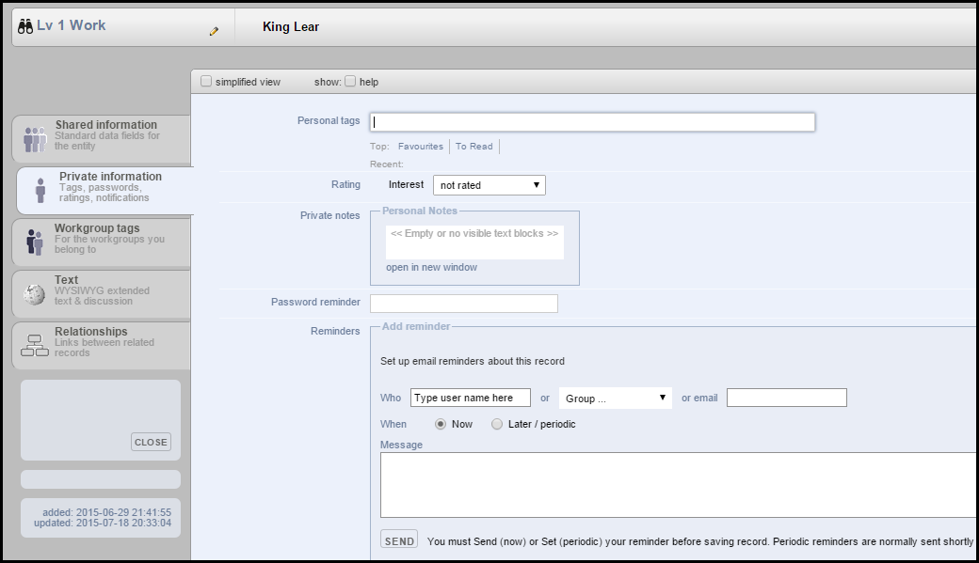Viewport: 979px width, 563px height.
Task: Click the Relationships diagram icon
Action: 34,345
